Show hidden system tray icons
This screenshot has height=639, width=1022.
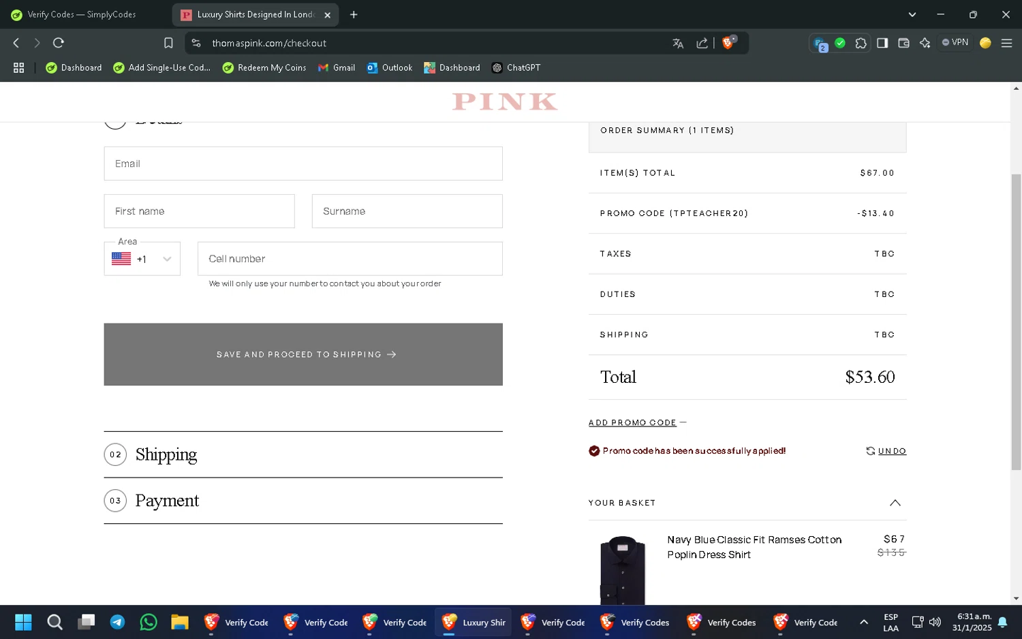[864, 622]
